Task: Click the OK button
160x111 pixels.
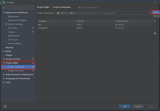Action: pyautogui.click(x=125, y=106)
